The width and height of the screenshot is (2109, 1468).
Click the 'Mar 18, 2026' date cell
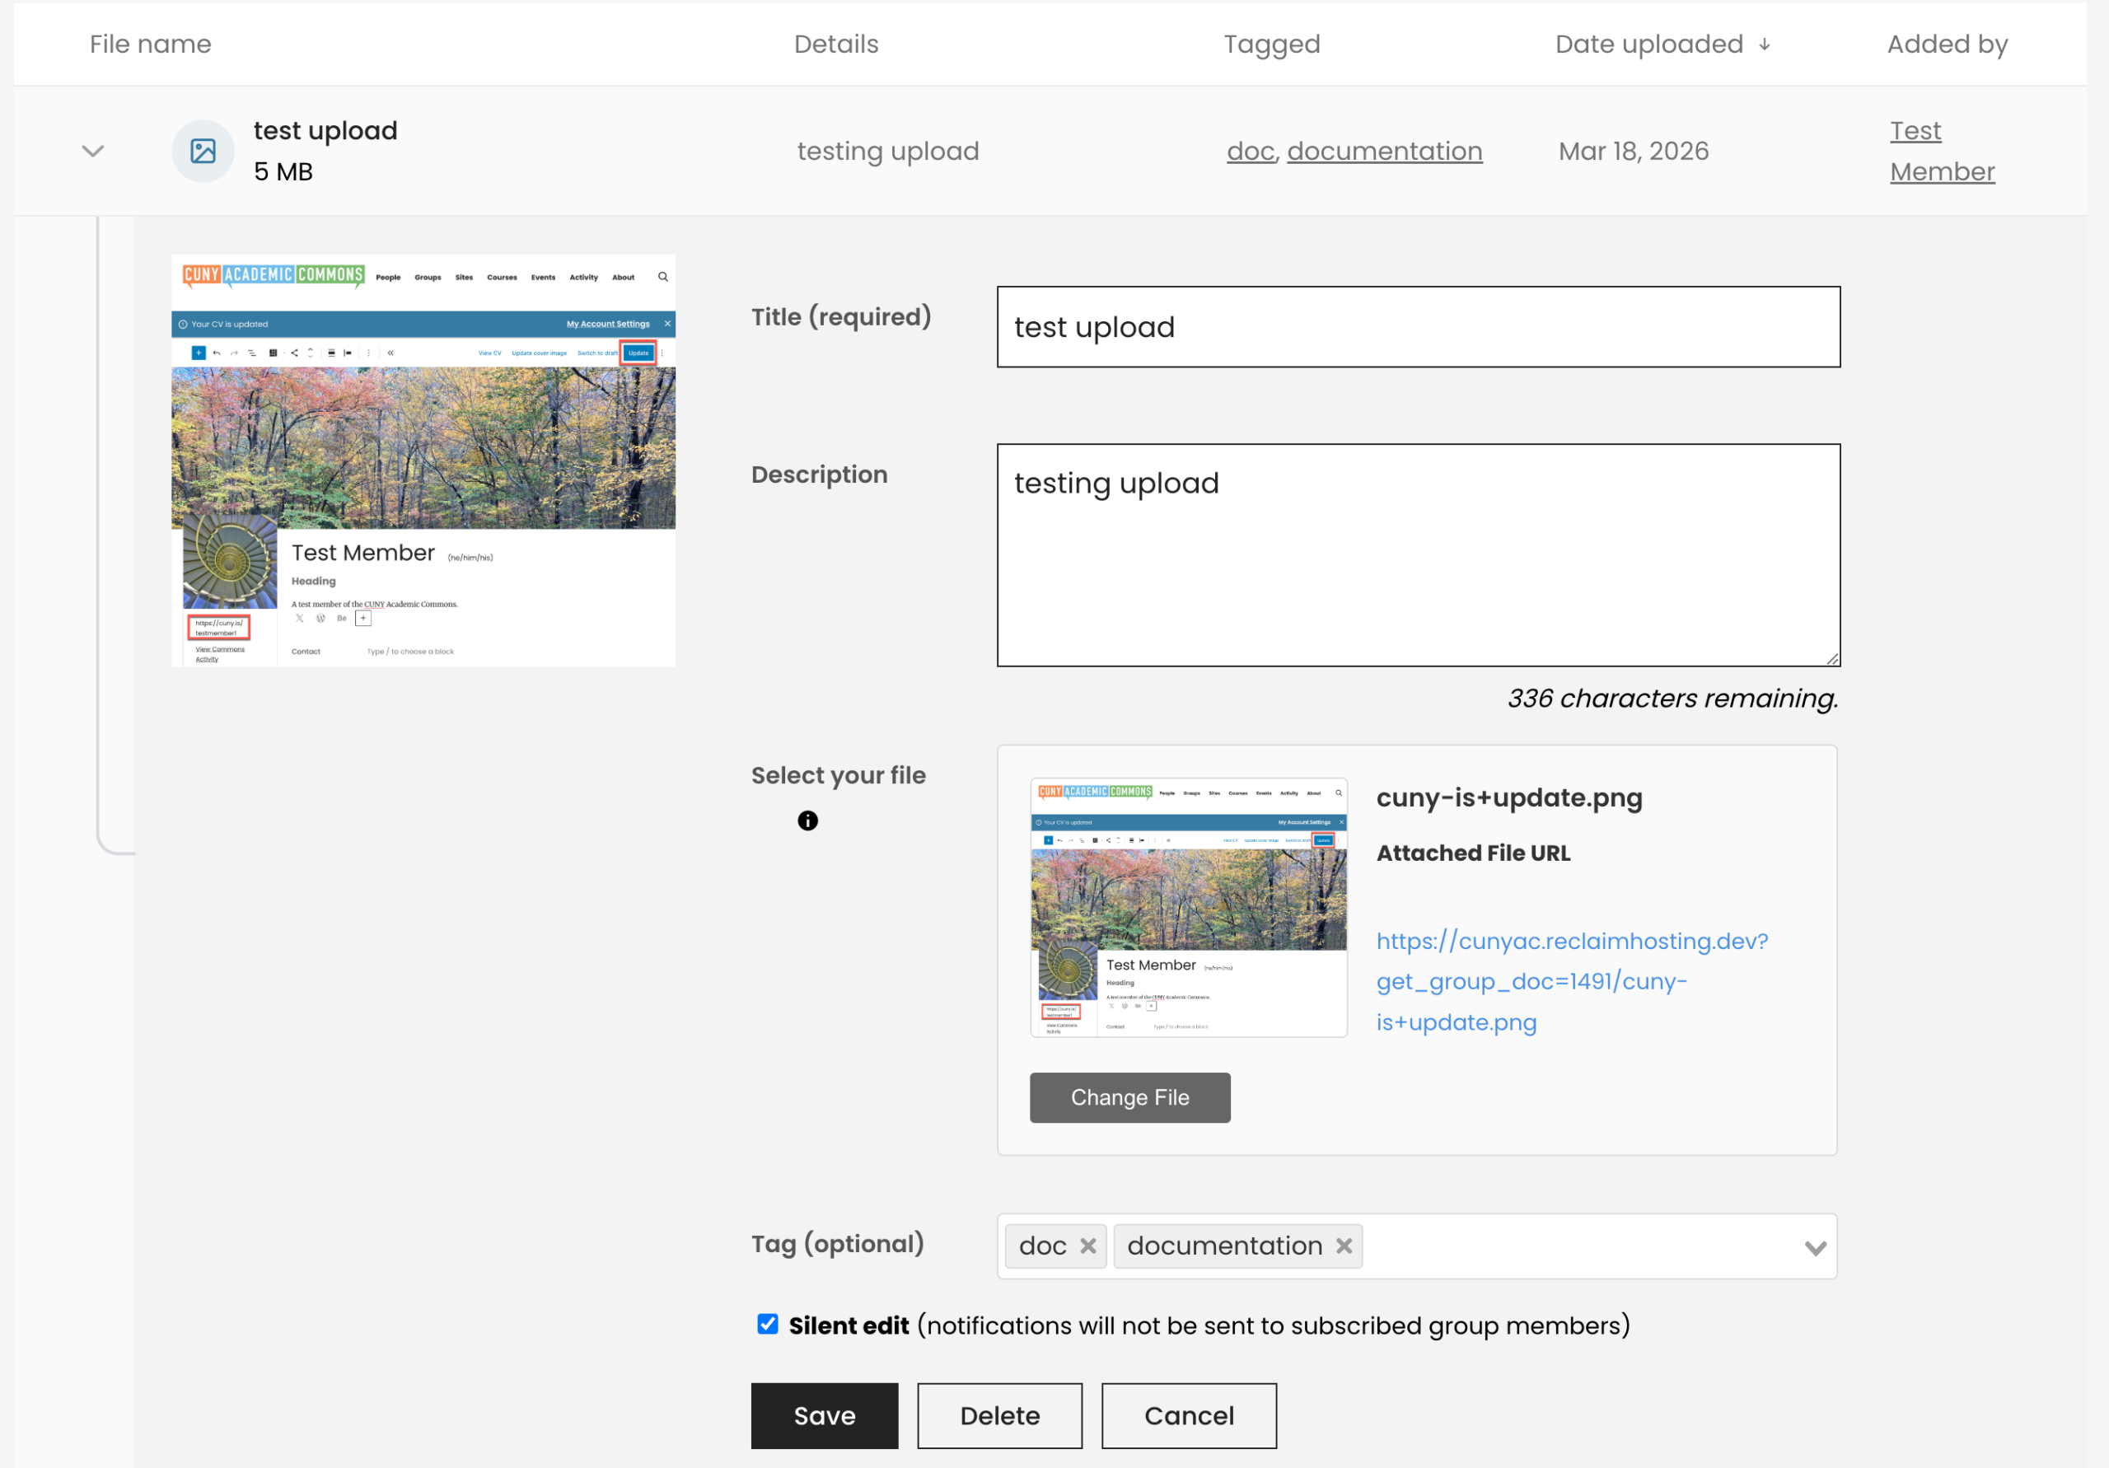pyautogui.click(x=1633, y=152)
